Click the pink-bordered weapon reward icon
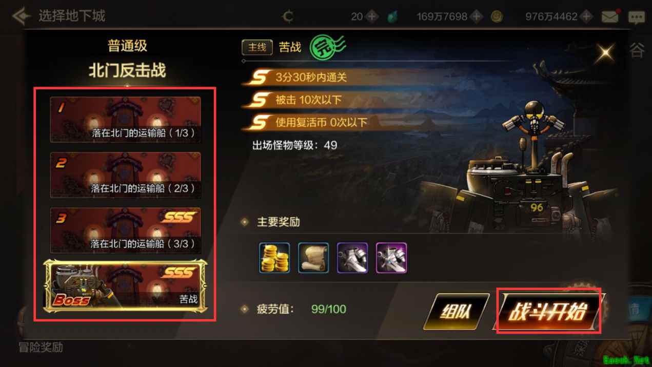 (391, 258)
